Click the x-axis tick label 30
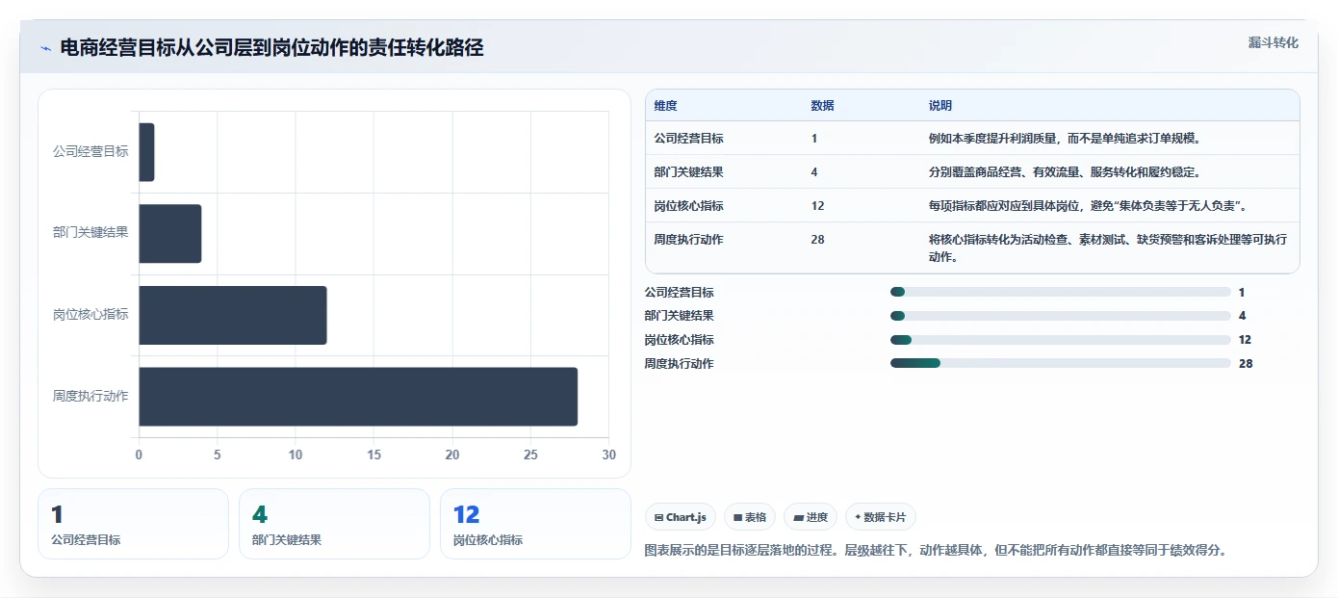The width and height of the screenshot is (1338, 598). [x=608, y=455]
